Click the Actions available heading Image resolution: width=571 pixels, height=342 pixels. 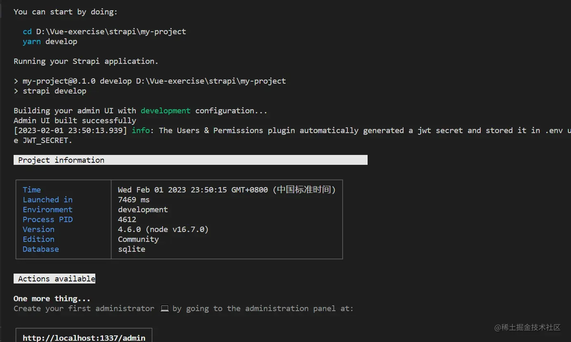[55, 279]
